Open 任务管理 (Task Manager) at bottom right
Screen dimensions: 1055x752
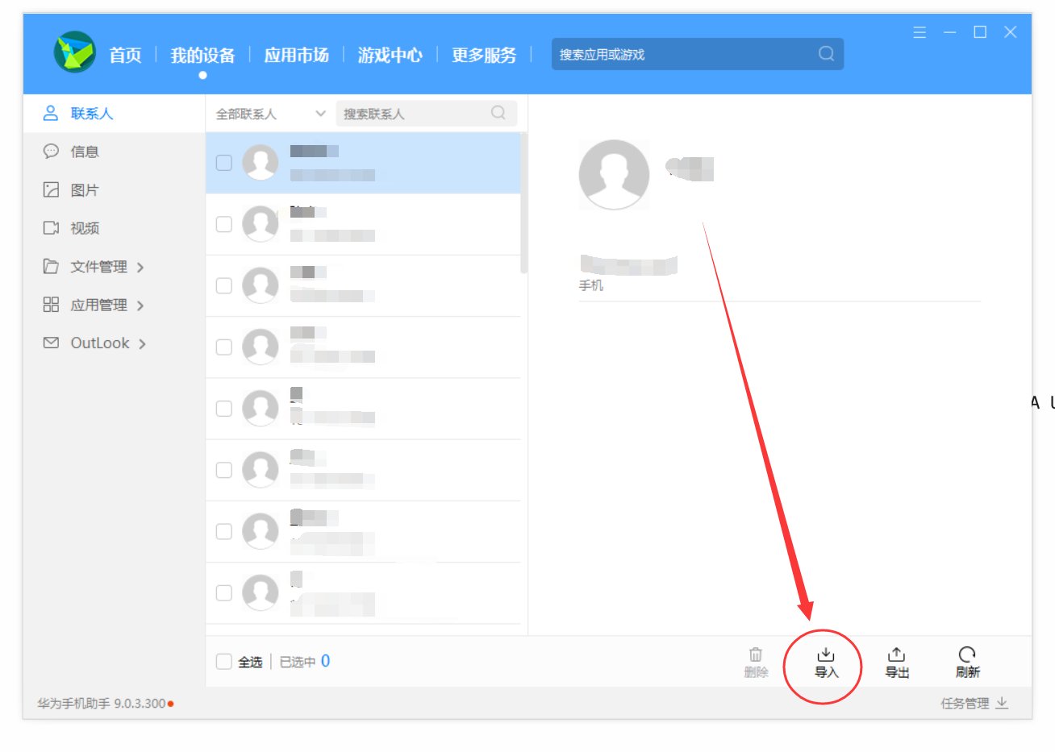point(965,702)
